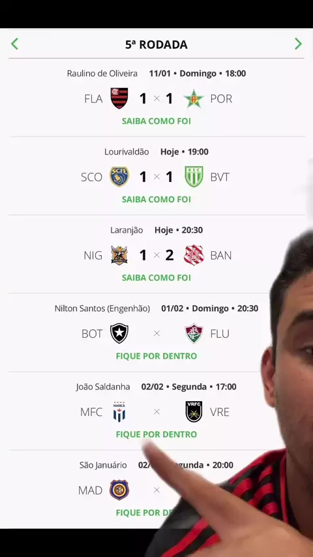Open SAIBA COMO FOI for SCO x BVT
The image size is (313, 557).
pyautogui.click(x=156, y=200)
